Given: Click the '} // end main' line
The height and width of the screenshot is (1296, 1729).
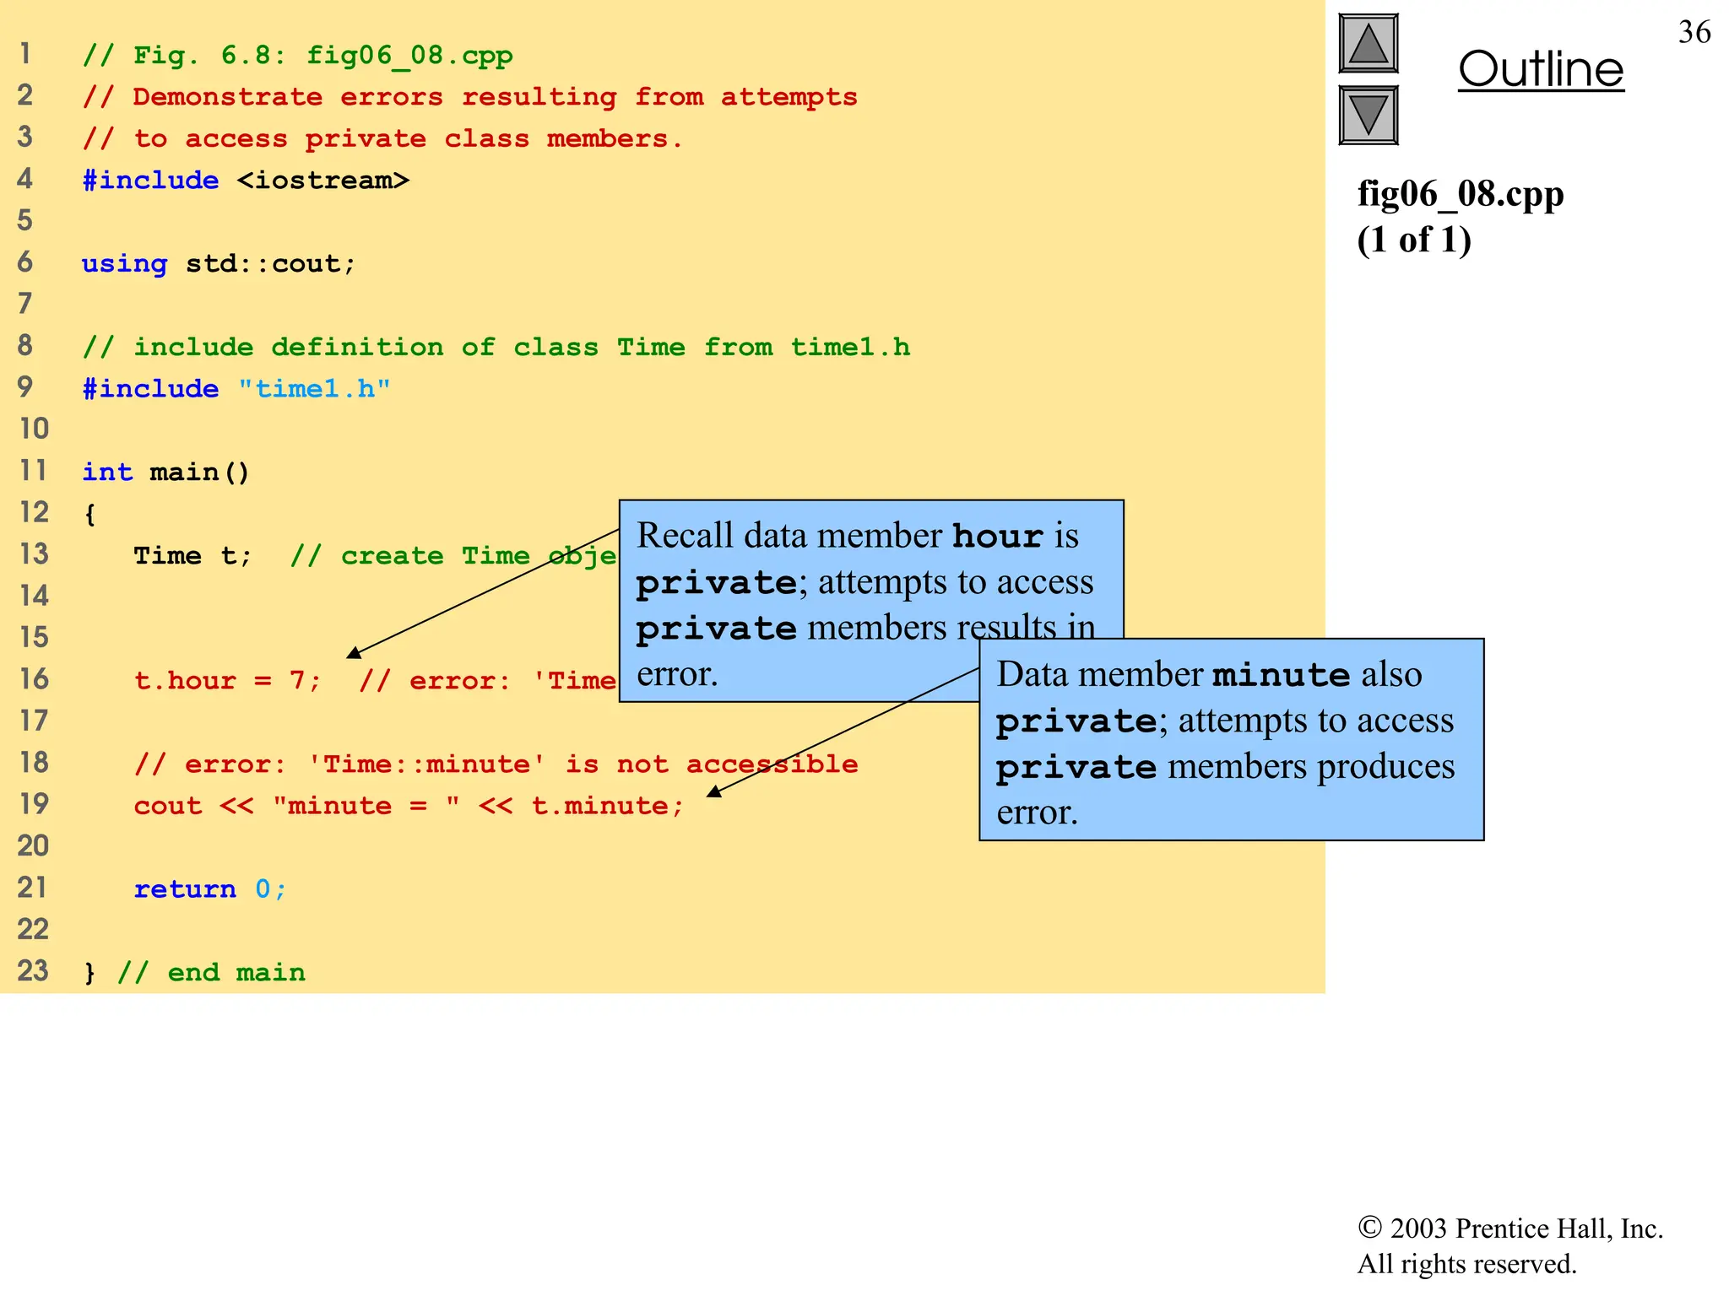Looking at the screenshot, I should click(194, 973).
